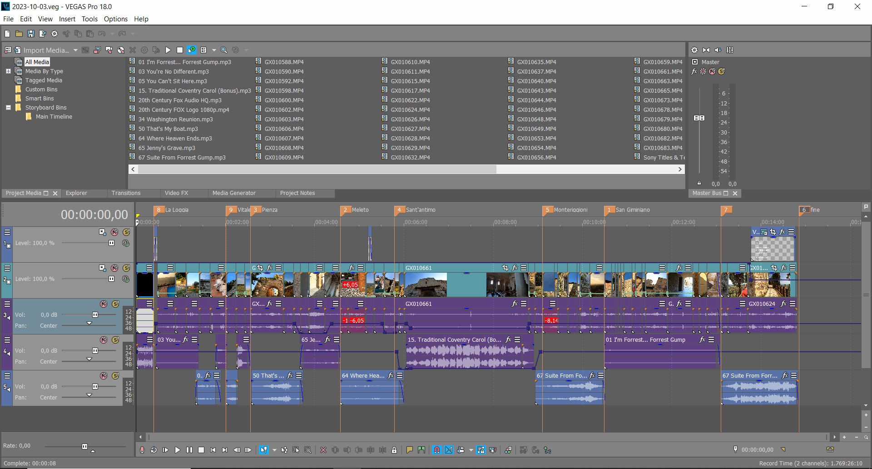Open the Tools menu
The height and width of the screenshot is (469, 872).
tap(89, 19)
